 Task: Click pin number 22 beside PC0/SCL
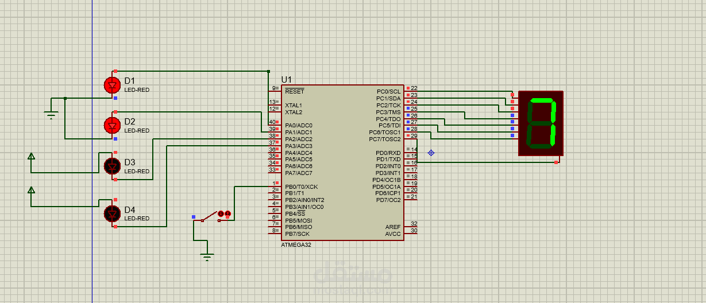pos(414,88)
